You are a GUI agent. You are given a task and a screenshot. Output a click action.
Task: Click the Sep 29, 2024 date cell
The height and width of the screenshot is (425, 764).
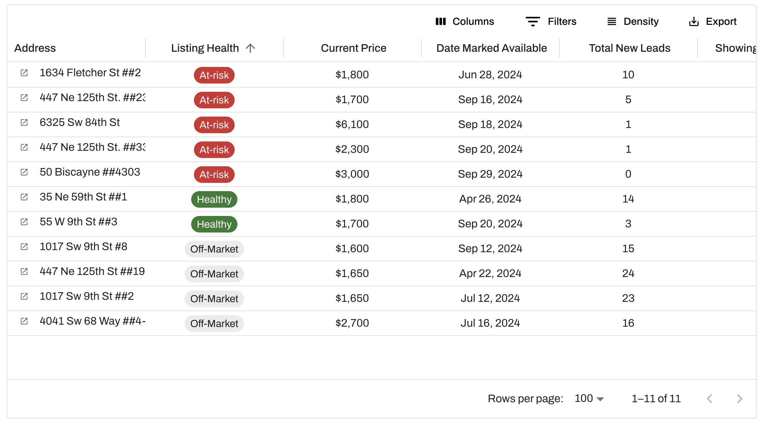coord(490,174)
